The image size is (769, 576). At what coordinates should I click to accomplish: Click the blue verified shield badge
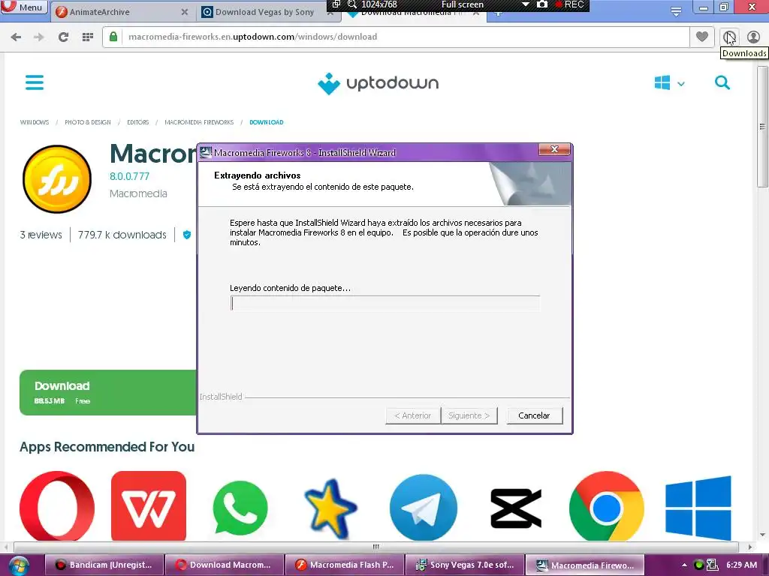pyautogui.click(x=186, y=235)
